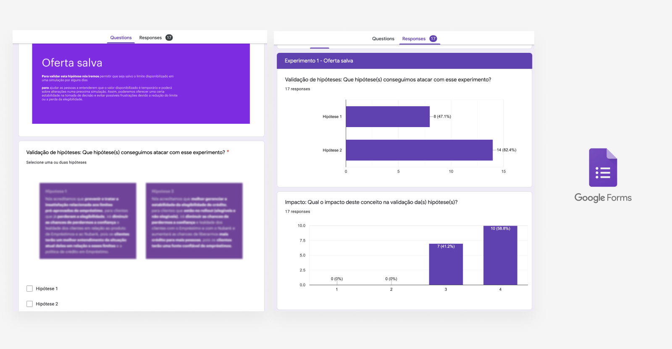
Task: Click the Impacto chart bar labeled 10 (58.8%)
Action: [500, 256]
